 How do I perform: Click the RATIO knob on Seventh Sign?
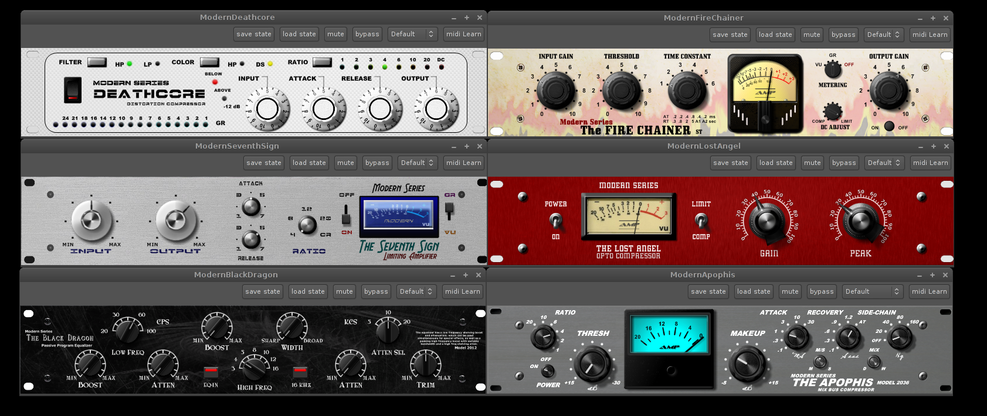pos(307,225)
